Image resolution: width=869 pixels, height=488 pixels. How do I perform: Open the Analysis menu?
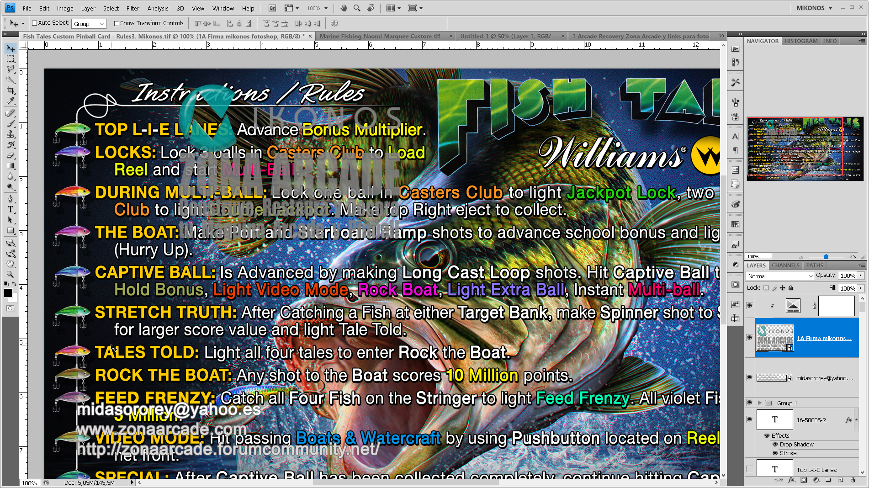(x=158, y=8)
